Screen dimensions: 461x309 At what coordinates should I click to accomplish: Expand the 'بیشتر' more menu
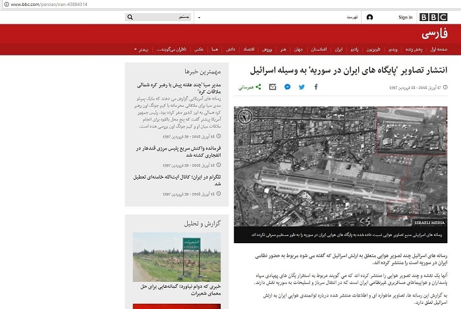142,49
